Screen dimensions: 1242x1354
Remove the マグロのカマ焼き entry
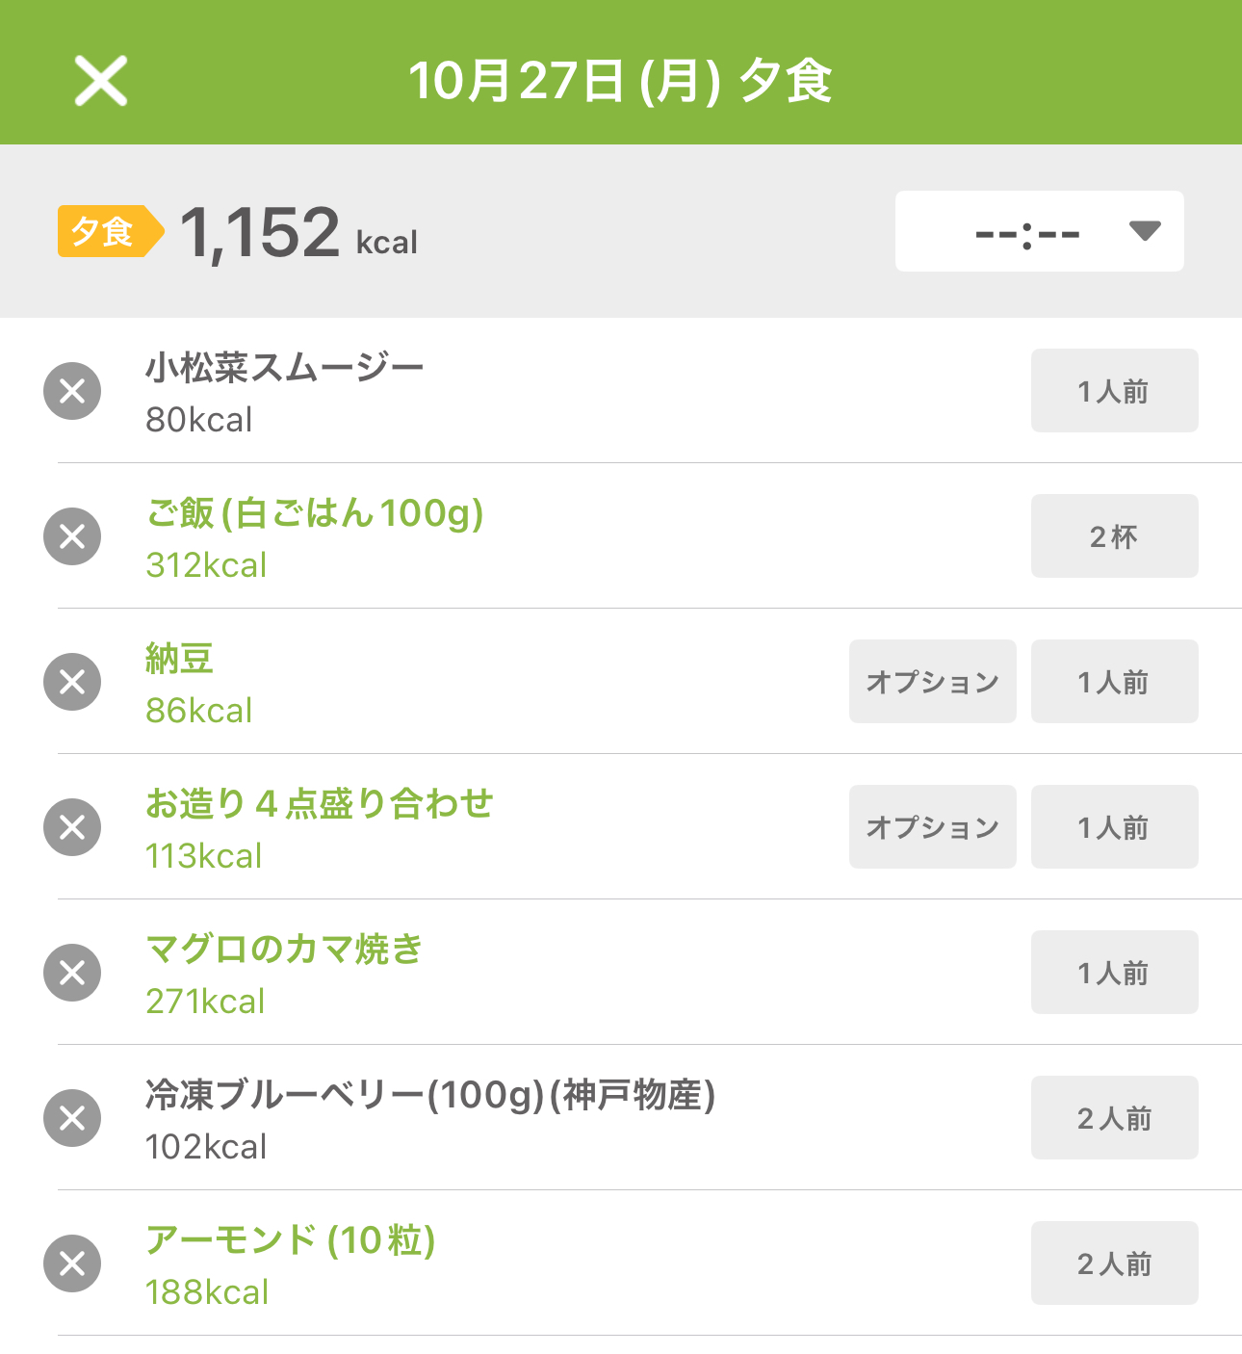point(72,973)
